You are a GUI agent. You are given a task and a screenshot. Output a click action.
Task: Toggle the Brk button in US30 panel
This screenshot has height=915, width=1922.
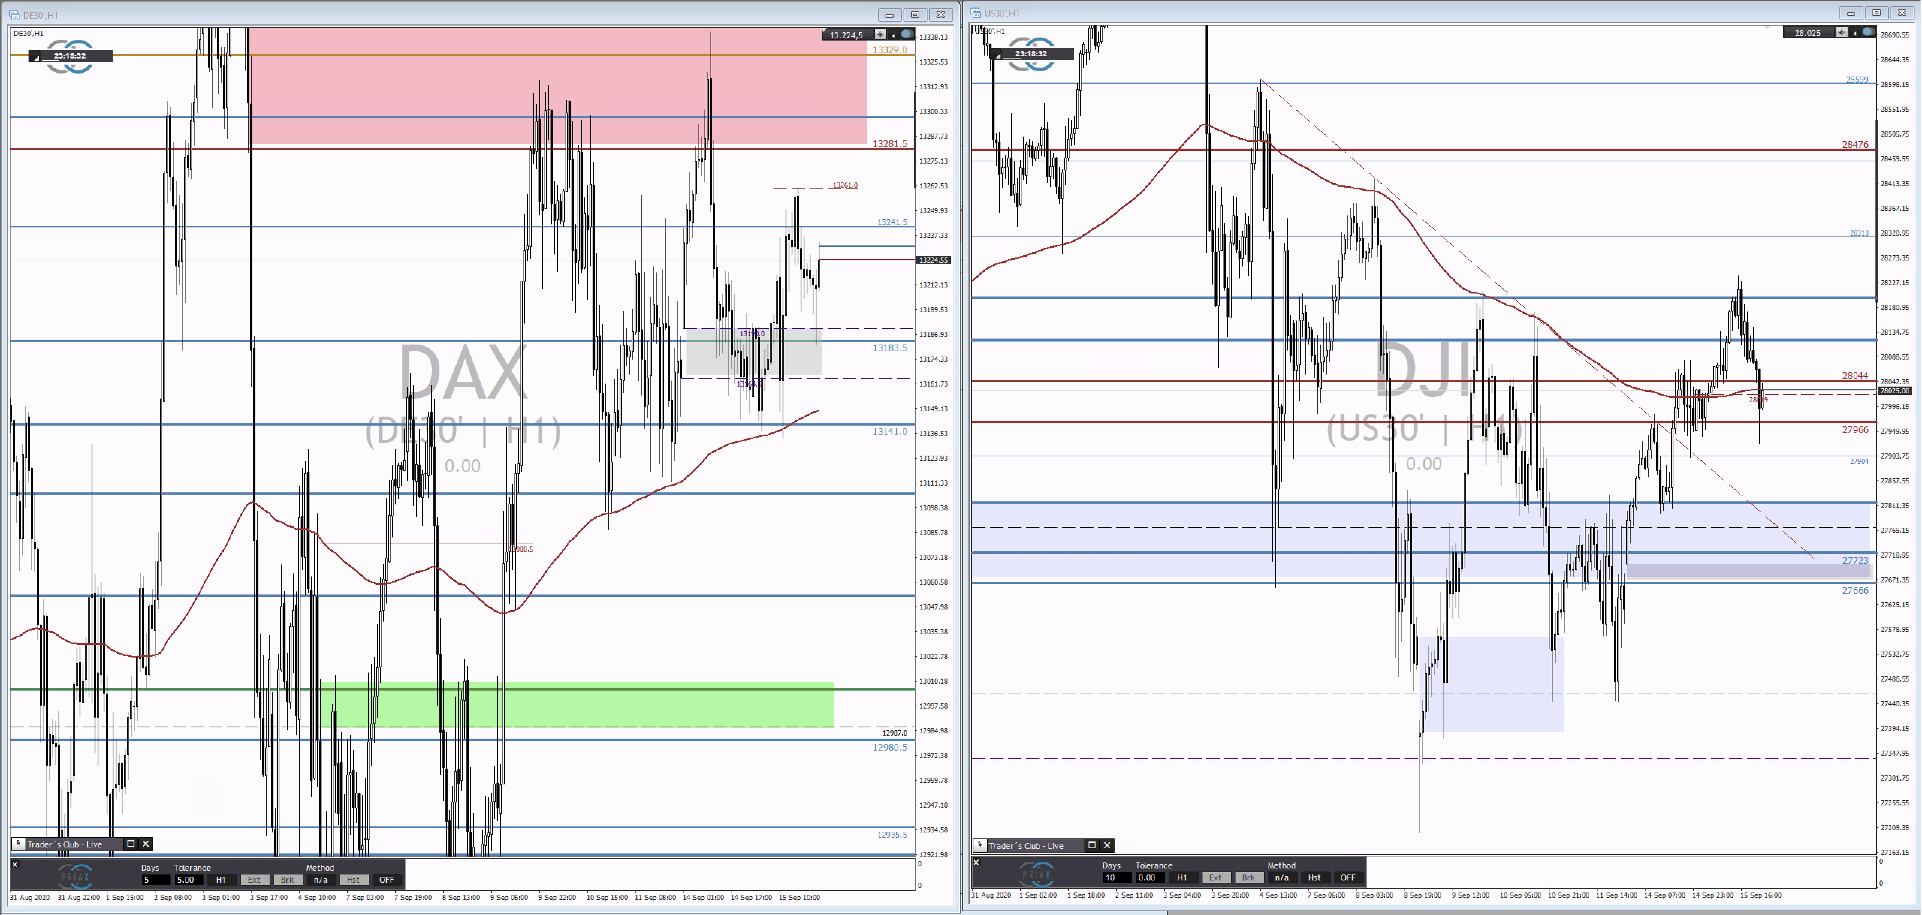pyautogui.click(x=1249, y=878)
